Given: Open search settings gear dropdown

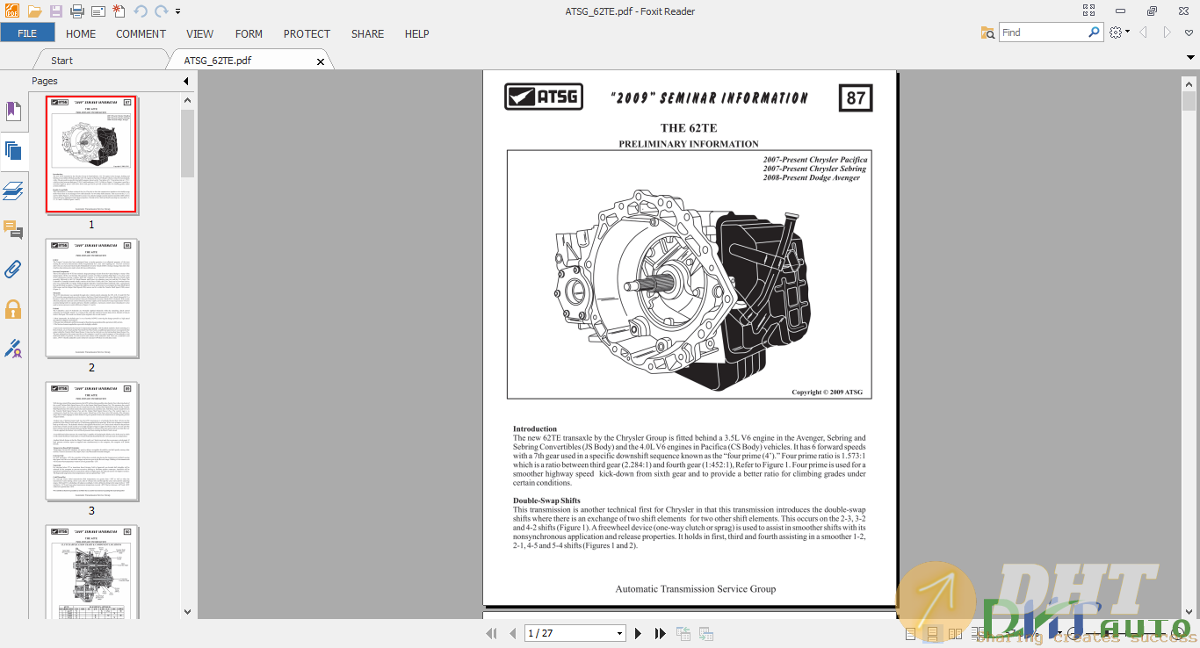Looking at the screenshot, I should pyautogui.click(x=1119, y=32).
